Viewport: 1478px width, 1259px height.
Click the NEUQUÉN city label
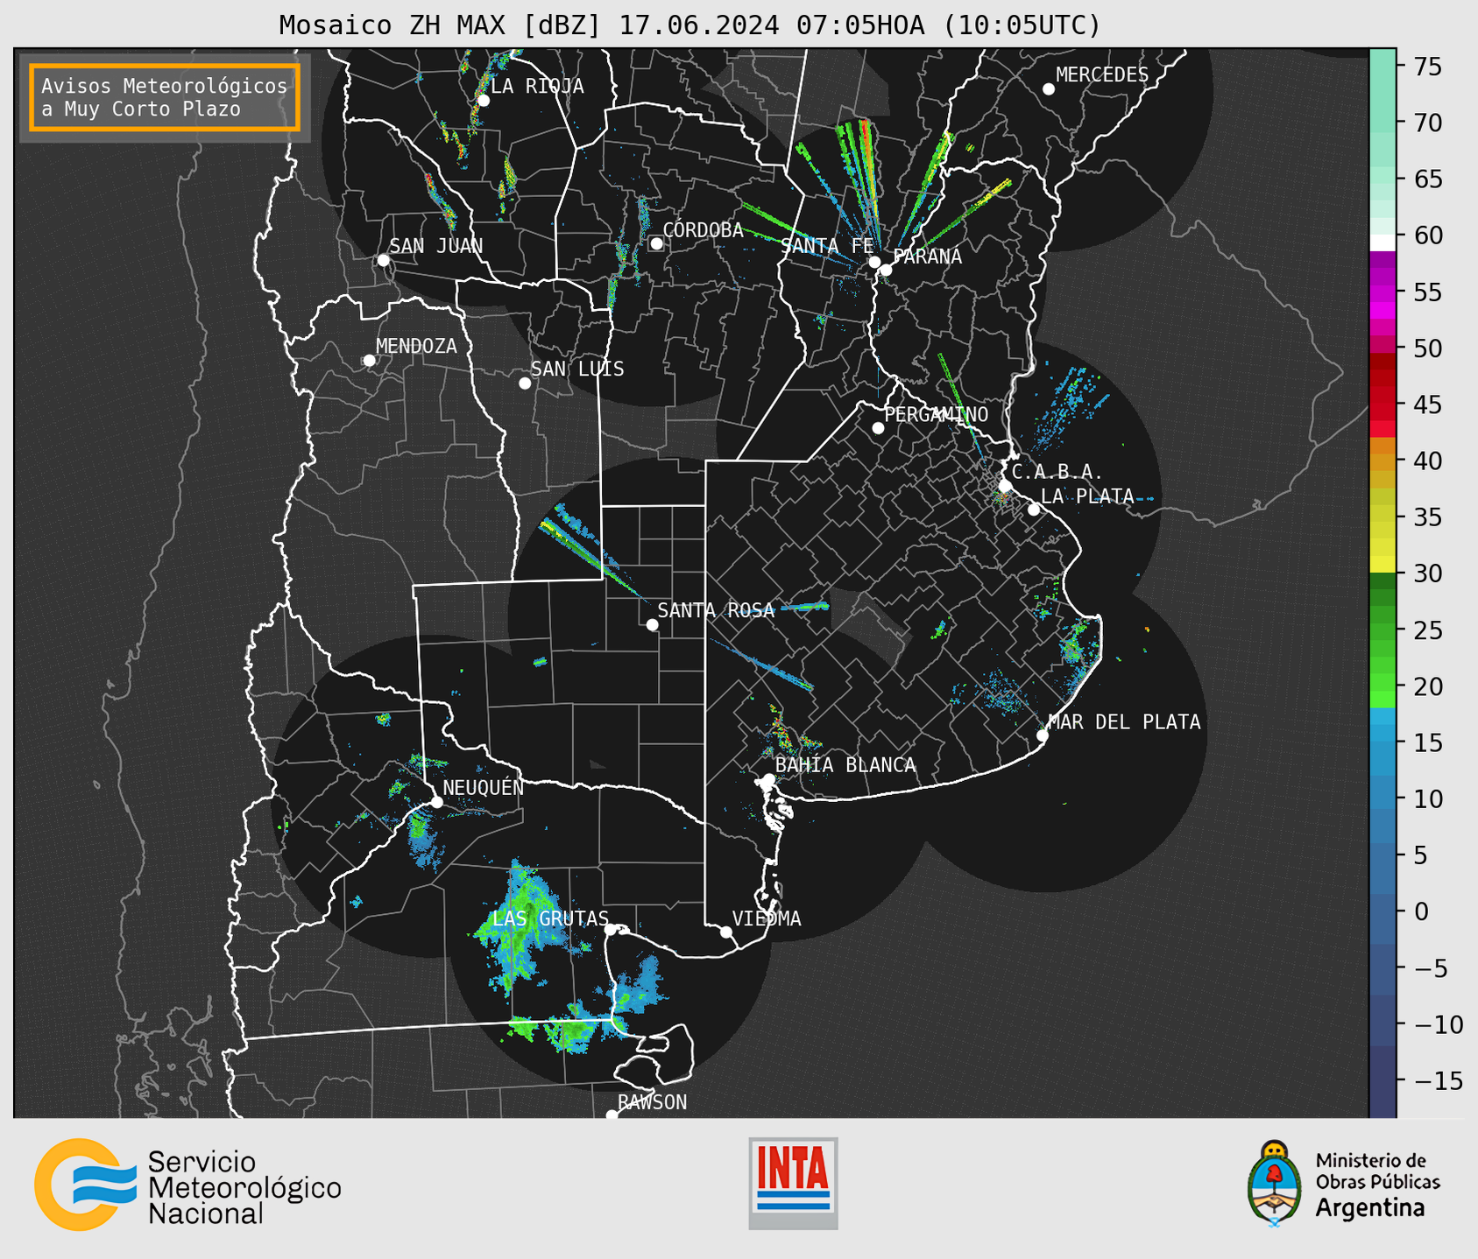pyautogui.click(x=483, y=787)
